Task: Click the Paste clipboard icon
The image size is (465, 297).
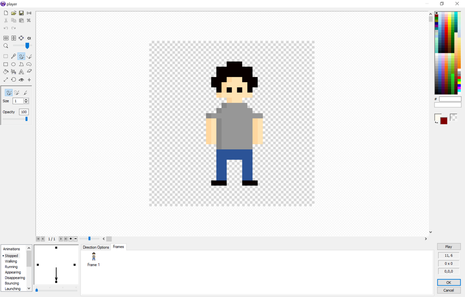Action: point(21,21)
